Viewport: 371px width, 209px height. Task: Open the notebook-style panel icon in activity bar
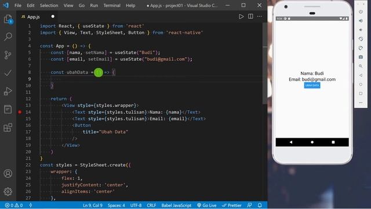pos(8,109)
